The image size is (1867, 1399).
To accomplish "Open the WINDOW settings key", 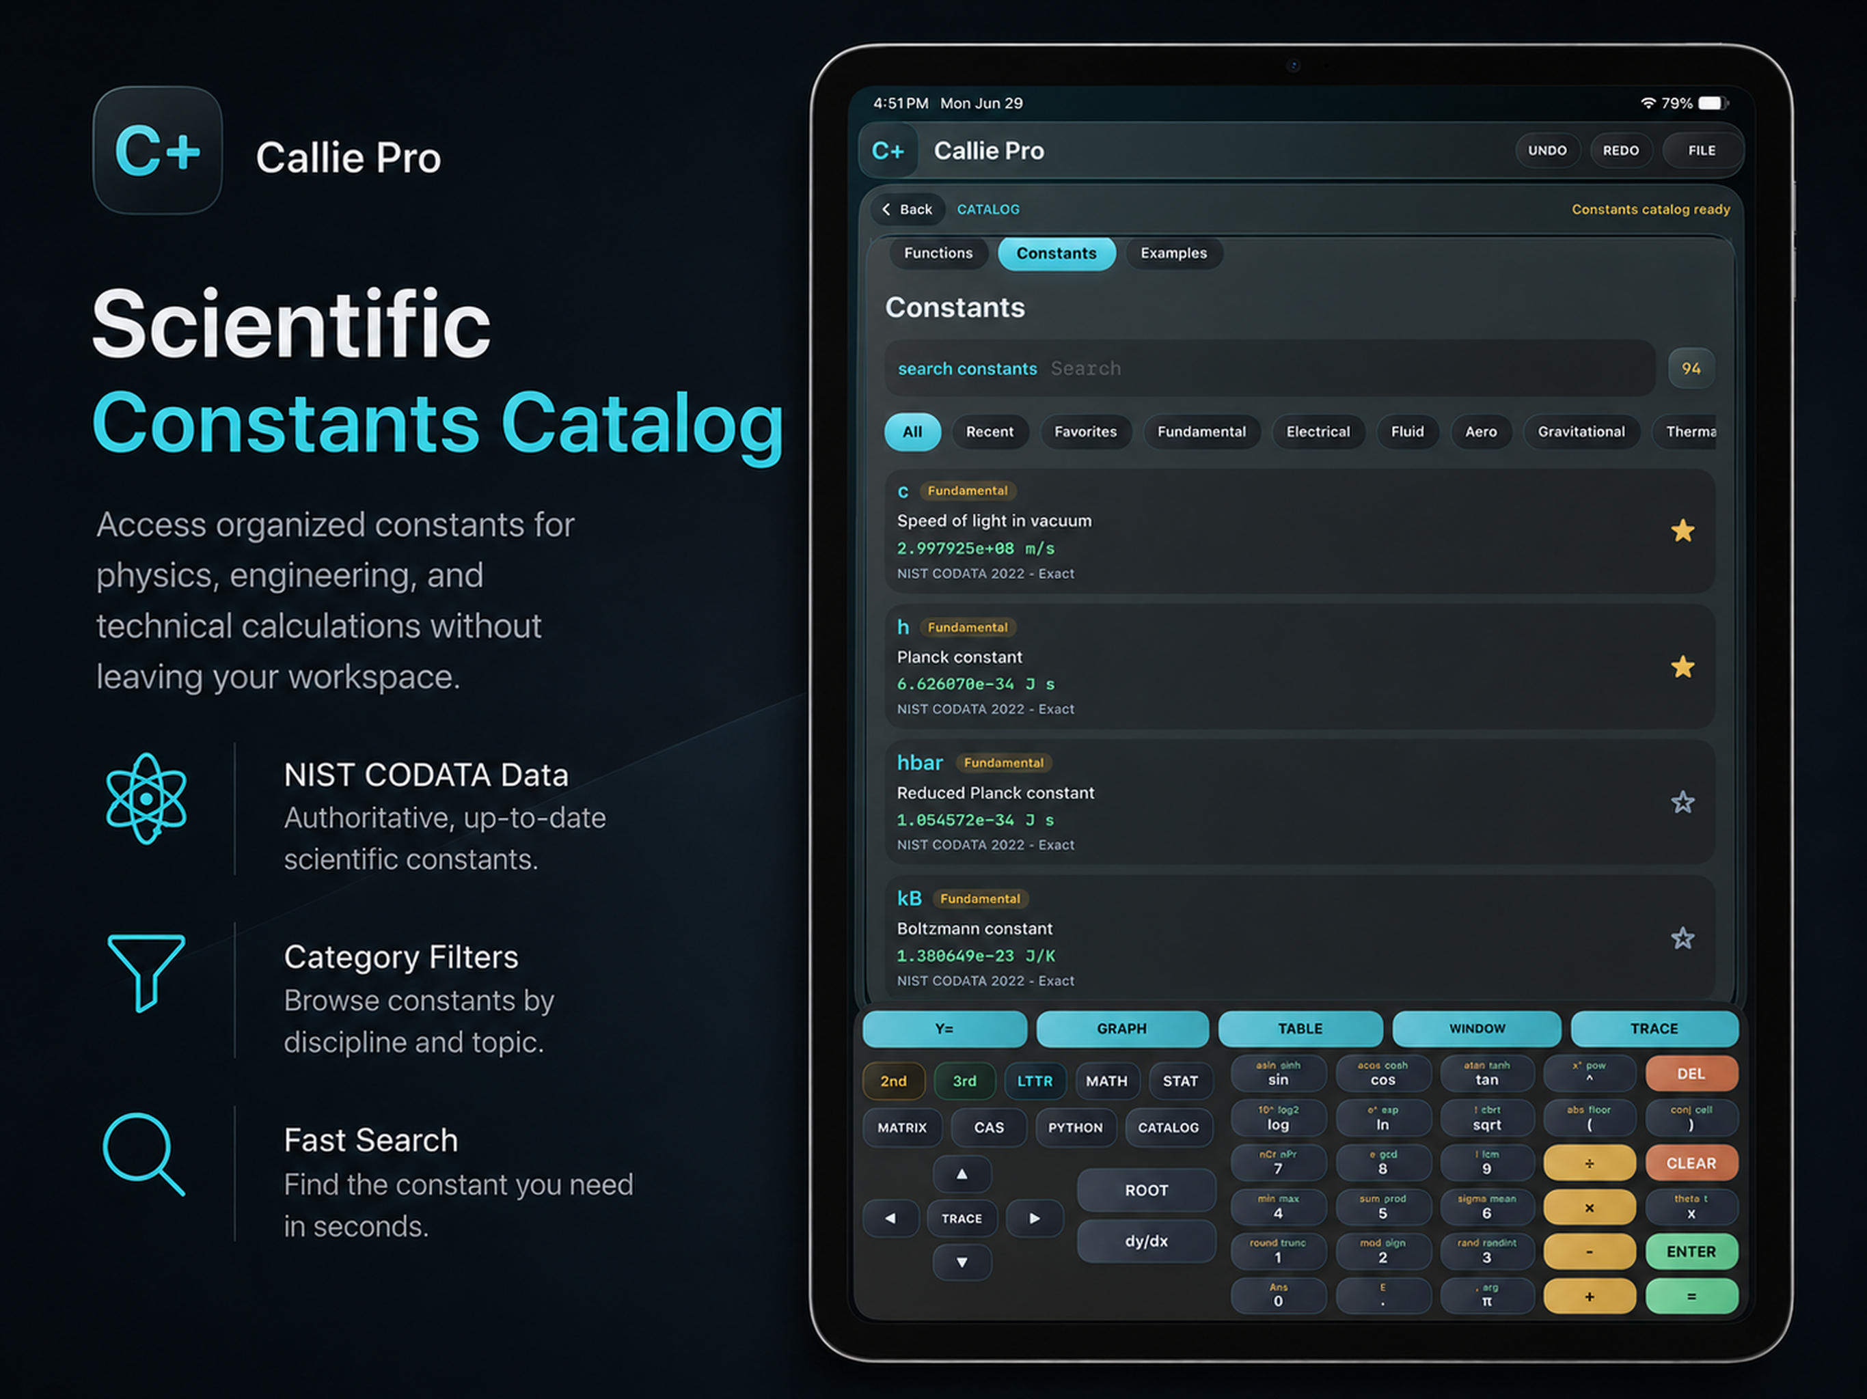I will click(x=1477, y=1029).
